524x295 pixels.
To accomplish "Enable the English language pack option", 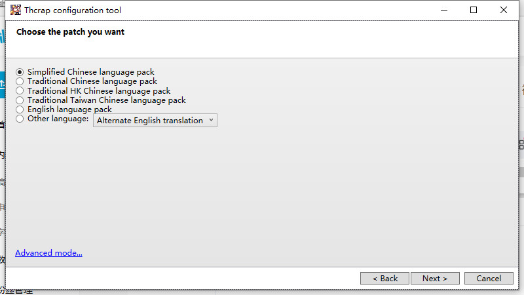I will 20,109.
